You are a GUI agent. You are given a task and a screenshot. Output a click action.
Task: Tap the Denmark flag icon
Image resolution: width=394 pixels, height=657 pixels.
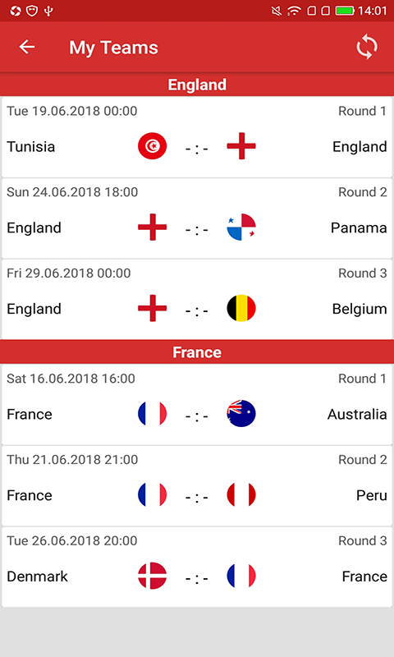pyautogui.click(x=153, y=576)
